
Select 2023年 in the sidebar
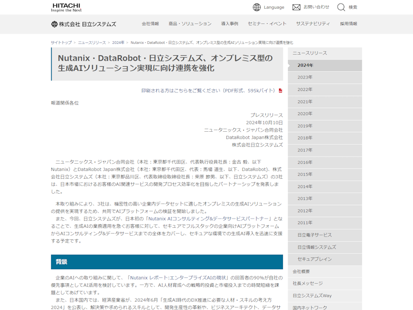pyautogui.click(x=305, y=78)
